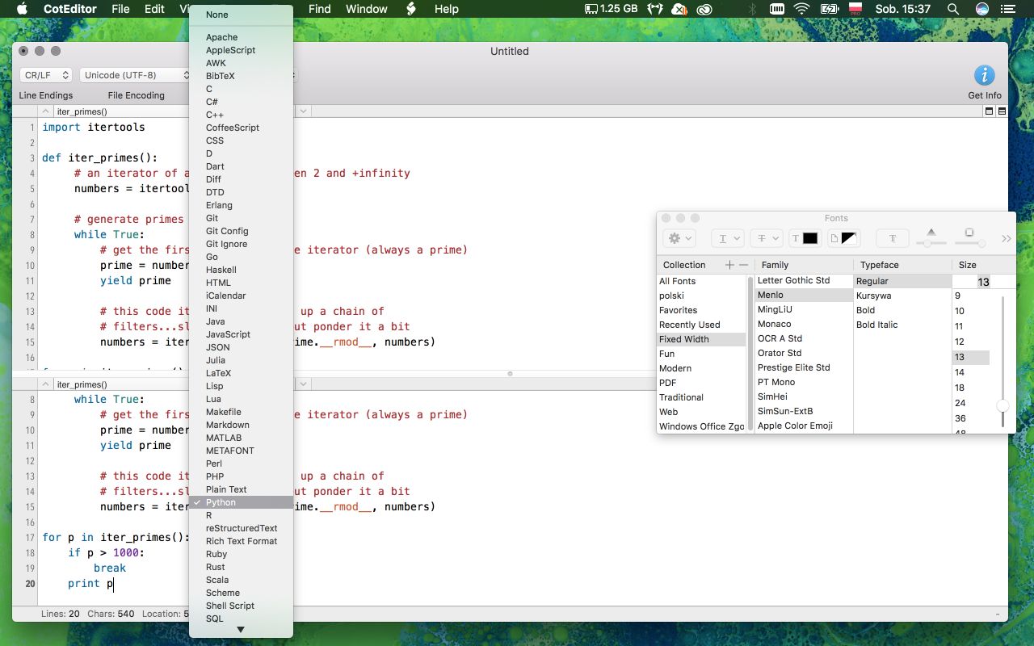This screenshot has height=646, width=1034.
Task: Choose Ruby in the syntax style menu
Action: 241,554
